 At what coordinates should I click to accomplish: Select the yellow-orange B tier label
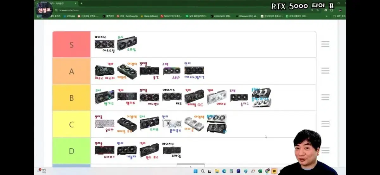point(72,98)
